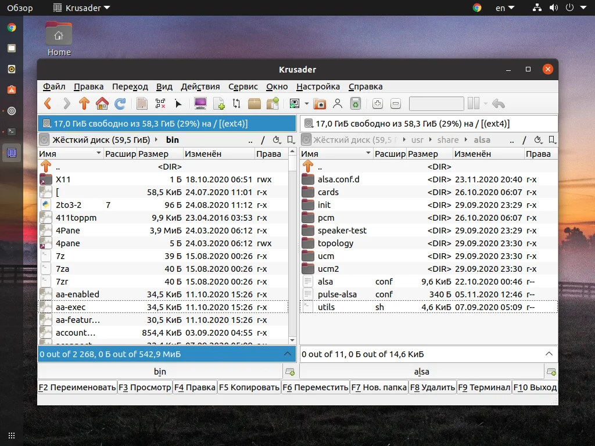The height and width of the screenshot is (446, 595).
Task: Open the dropdown arrow next to the useractions icon
Action: click(x=306, y=103)
